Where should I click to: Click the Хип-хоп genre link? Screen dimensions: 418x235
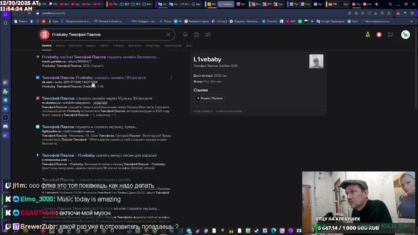216,82
